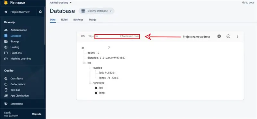Expand the lati node under targetloc

(96, 88)
